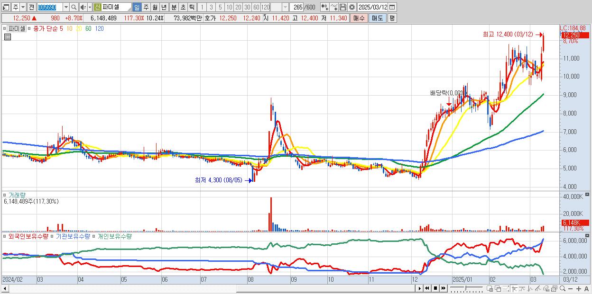Click the 거래량 volume panel label

pyautogui.click(x=17, y=195)
